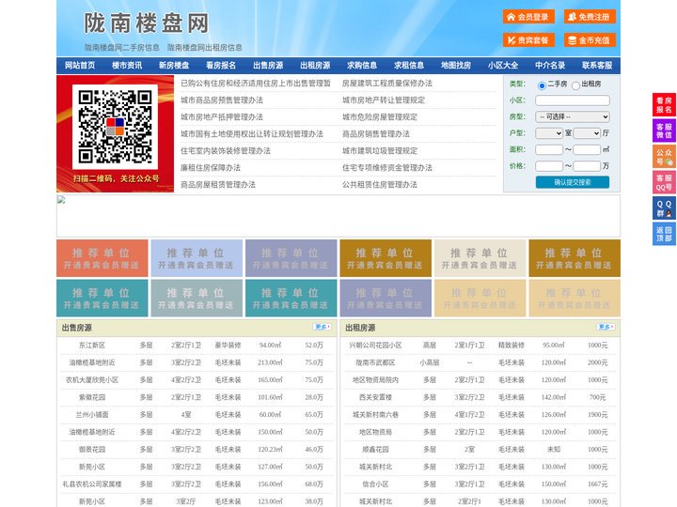This screenshot has width=677, height=507.
Task: Go to 网站首页 in the navigation bar
Action: point(80,66)
